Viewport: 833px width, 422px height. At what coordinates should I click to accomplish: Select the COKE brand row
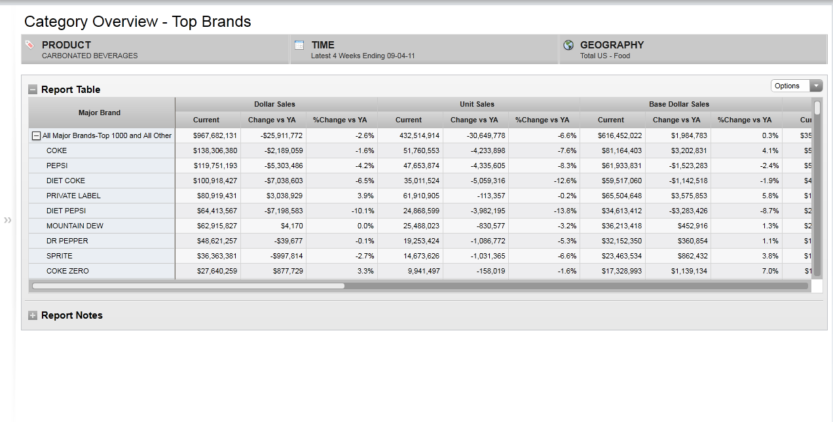[x=57, y=150]
